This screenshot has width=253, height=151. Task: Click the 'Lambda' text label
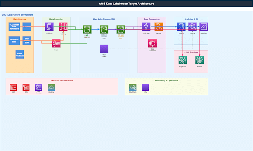pyautogui.click(x=159, y=33)
